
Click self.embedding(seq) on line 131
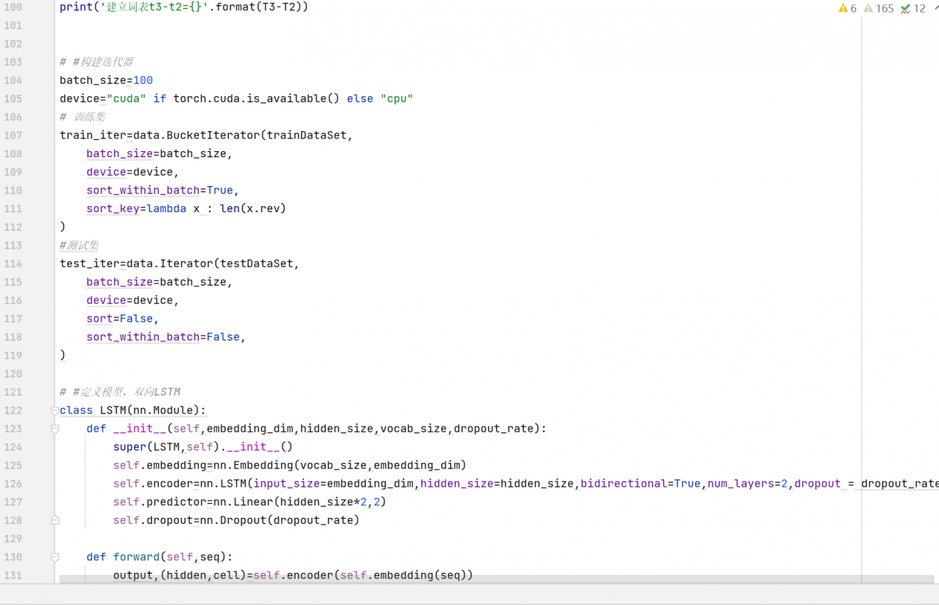coord(404,575)
